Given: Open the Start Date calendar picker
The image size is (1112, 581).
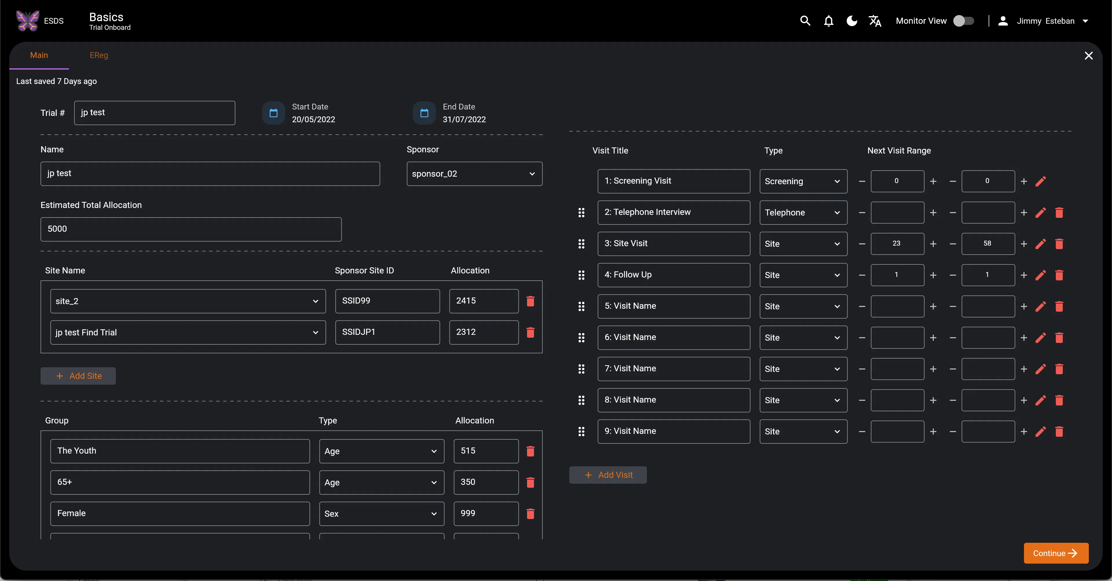Looking at the screenshot, I should [x=273, y=113].
